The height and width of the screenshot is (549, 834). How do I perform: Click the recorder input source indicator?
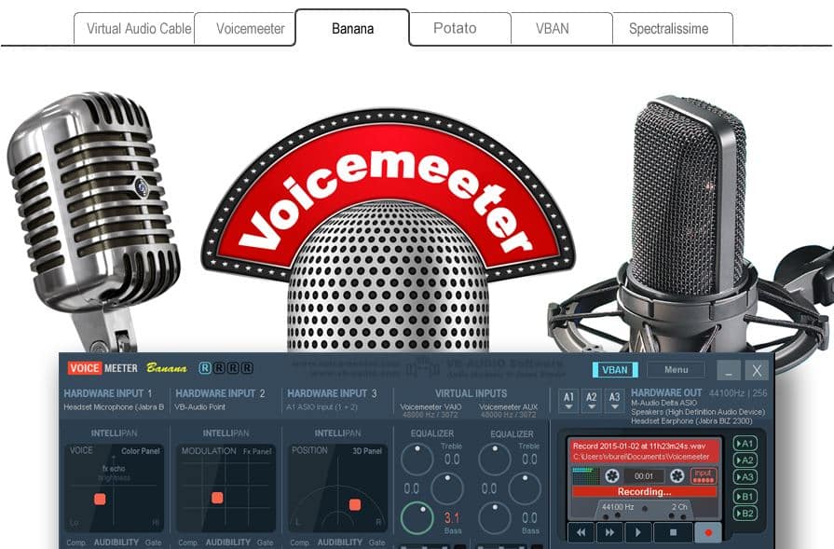pos(704,475)
